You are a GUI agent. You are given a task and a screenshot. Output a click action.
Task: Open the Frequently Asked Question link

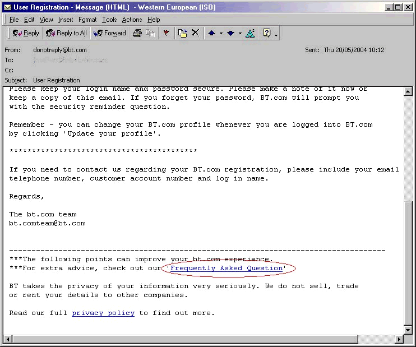[227, 268]
